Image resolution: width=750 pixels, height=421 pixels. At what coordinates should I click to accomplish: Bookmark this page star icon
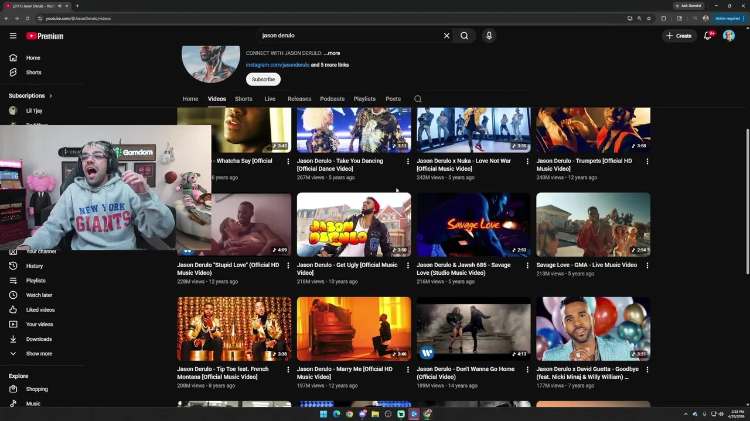pos(649,18)
